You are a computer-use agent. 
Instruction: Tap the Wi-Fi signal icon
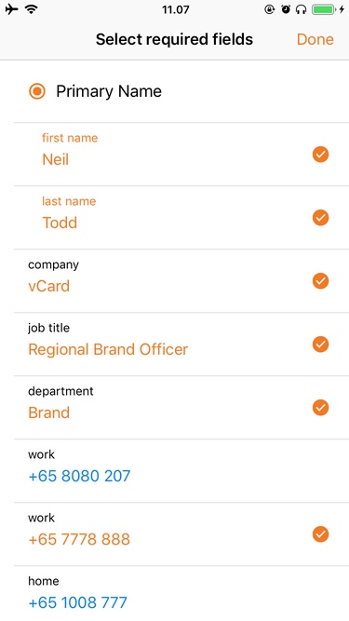tap(31, 9)
